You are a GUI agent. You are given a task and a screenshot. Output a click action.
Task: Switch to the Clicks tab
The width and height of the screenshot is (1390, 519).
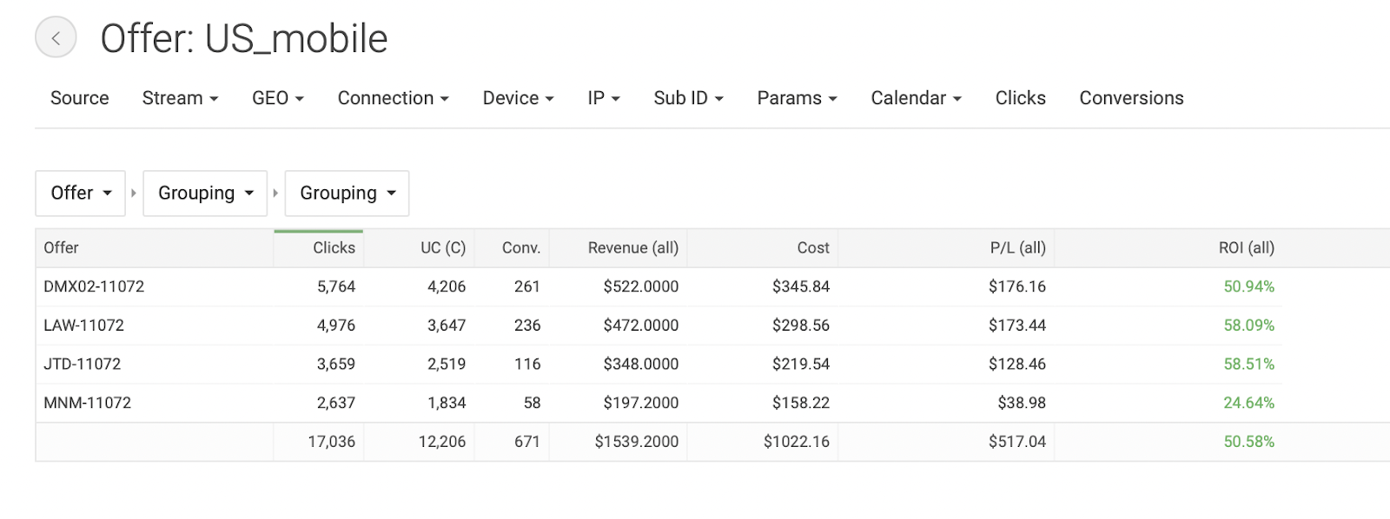click(x=1020, y=98)
